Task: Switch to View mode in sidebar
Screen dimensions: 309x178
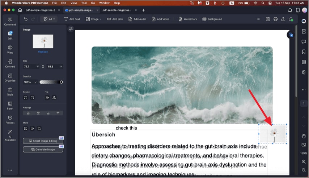Action: coord(10,49)
